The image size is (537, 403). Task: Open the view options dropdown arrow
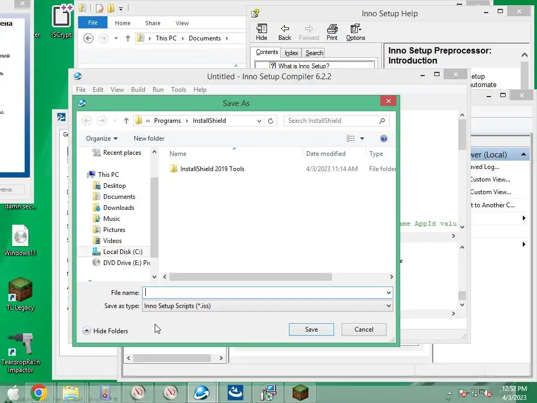(x=362, y=139)
